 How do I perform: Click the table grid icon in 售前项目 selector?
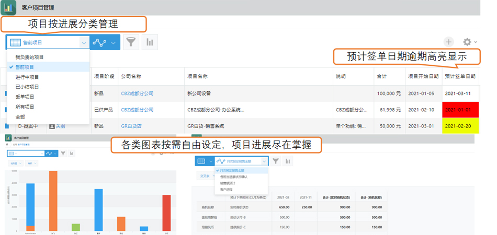point(15,42)
